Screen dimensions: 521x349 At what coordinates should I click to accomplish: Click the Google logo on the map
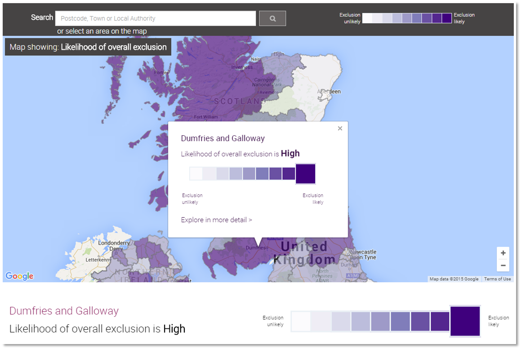point(20,276)
